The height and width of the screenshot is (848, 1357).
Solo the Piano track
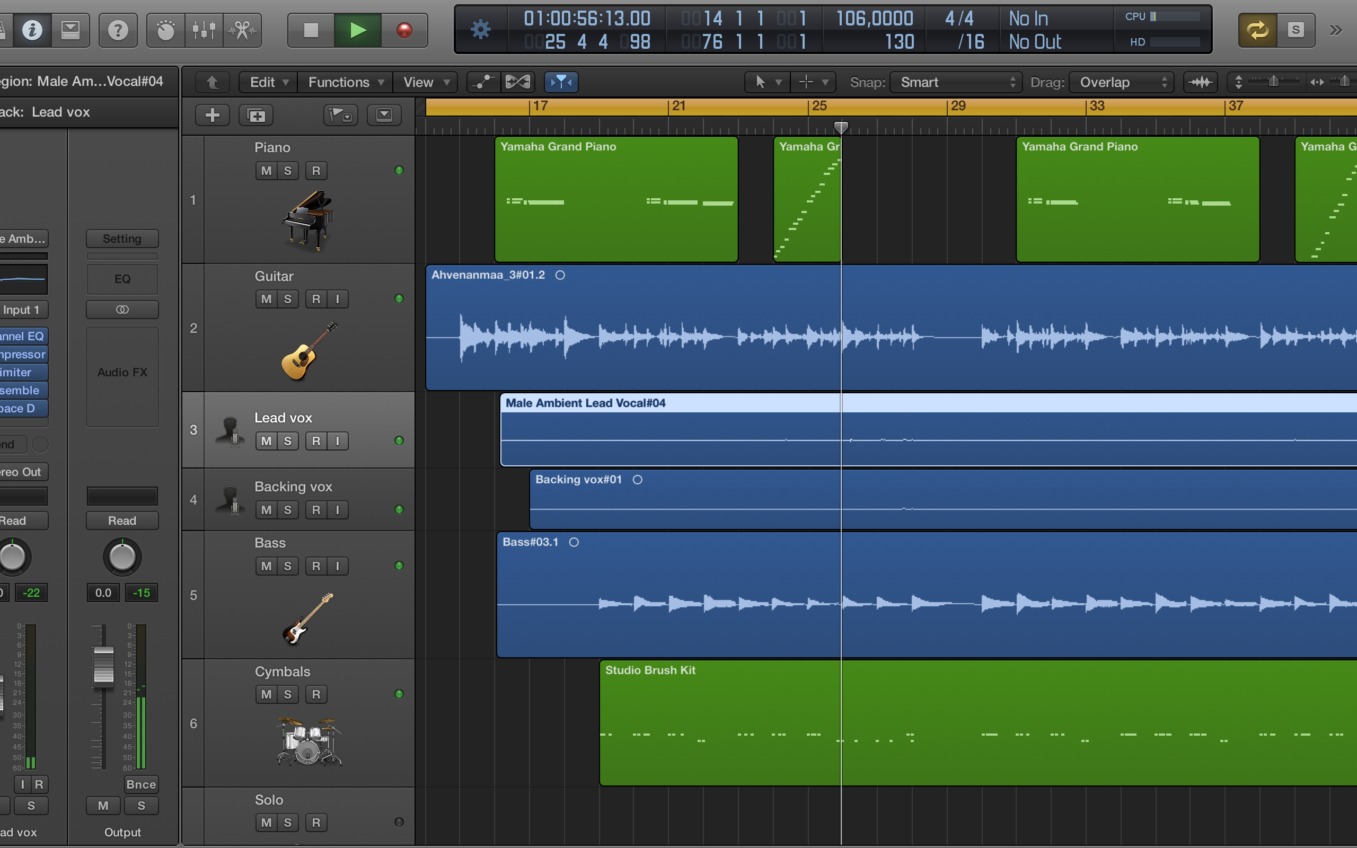(x=288, y=171)
